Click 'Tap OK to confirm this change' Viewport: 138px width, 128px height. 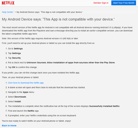23,67
